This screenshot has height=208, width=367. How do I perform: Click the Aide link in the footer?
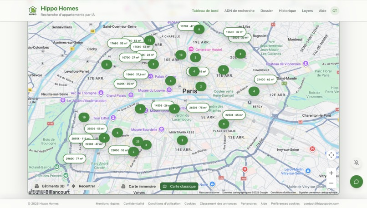pos(264,203)
